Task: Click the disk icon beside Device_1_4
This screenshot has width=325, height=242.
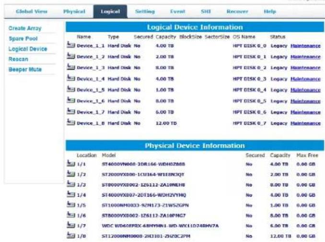Action: [71, 78]
